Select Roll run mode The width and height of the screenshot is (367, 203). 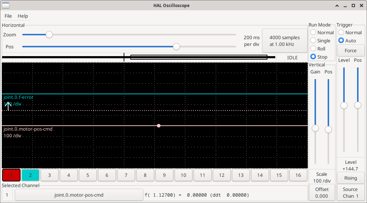[x=318, y=49]
